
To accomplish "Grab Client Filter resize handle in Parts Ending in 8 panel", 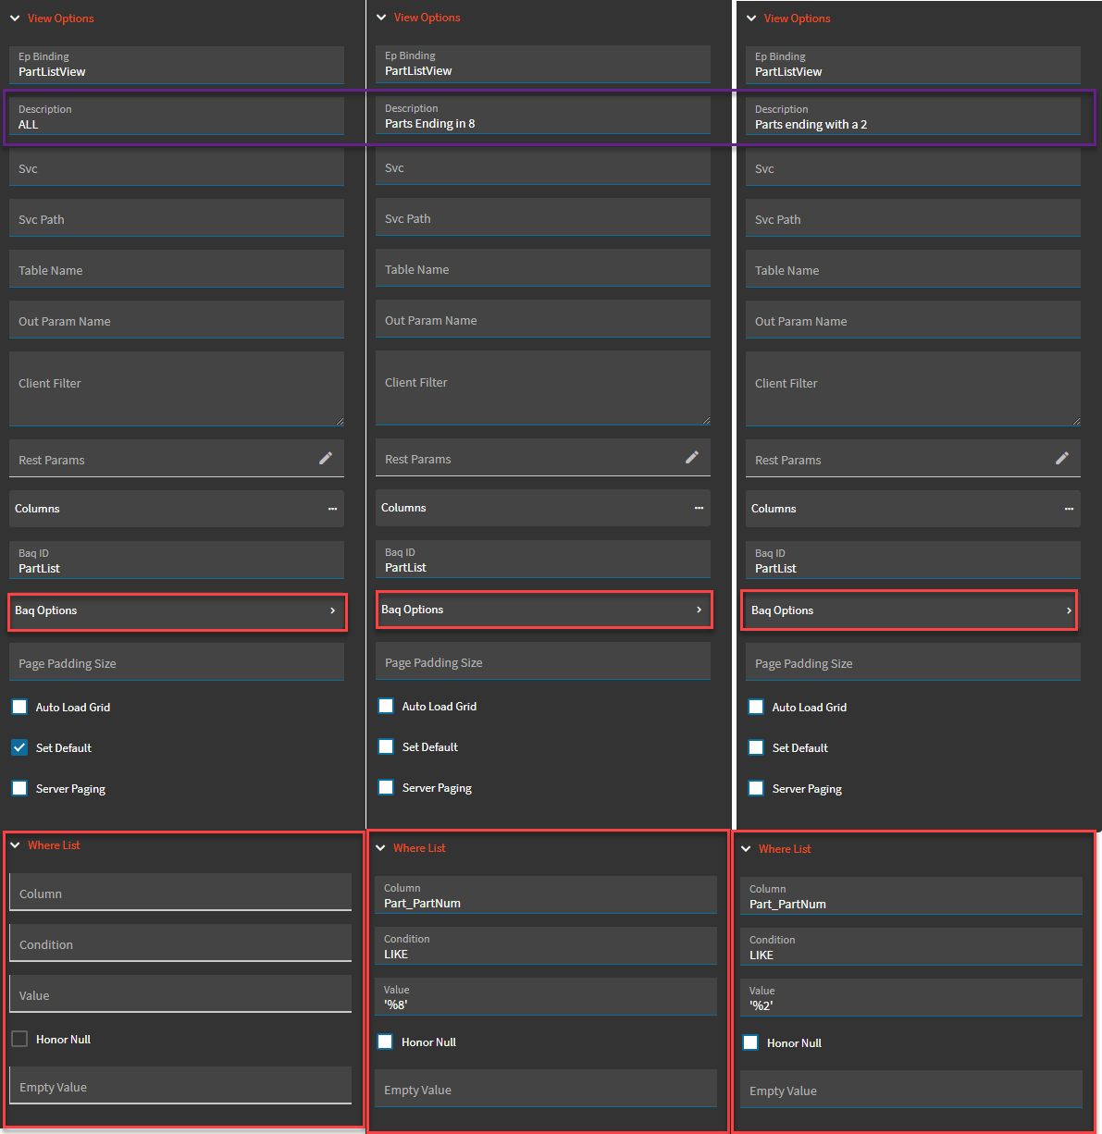I will [x=705, y=420].
